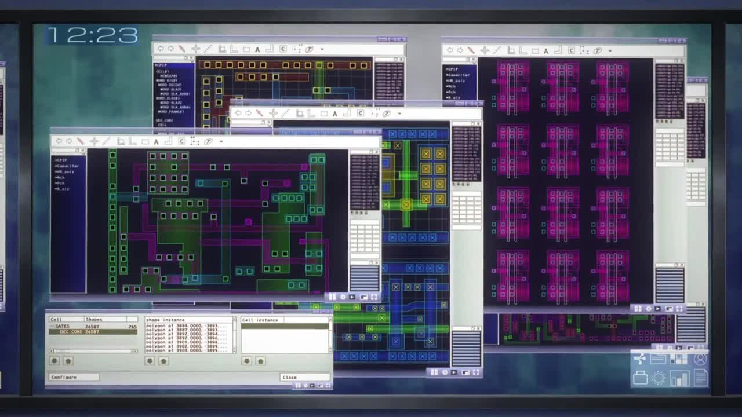The height and width of the screenshot is (417, 742).
Task: Select the rectangle tool in rightmost window toolbar
Action: click(534, 51)
